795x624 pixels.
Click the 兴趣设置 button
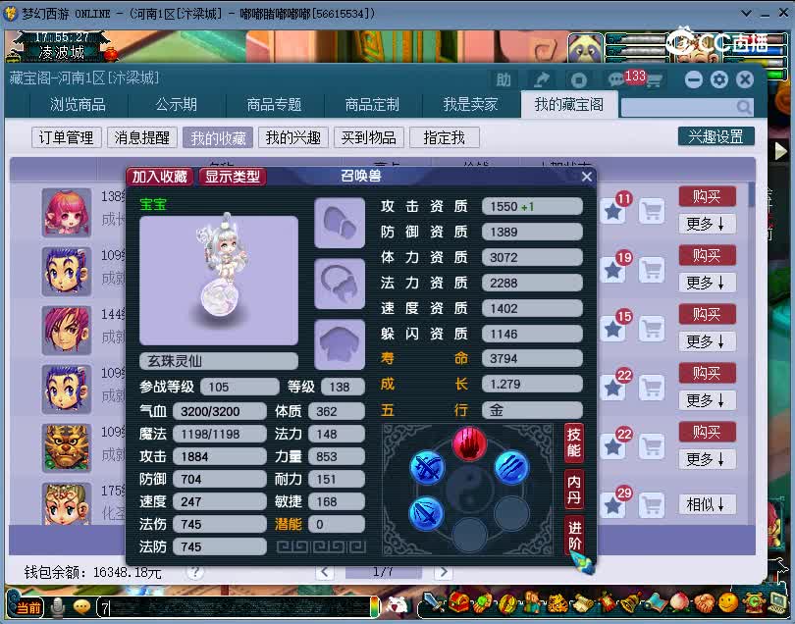(715, 136)
